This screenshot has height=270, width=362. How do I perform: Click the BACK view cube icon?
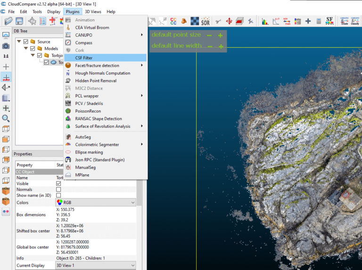tap(6, 201)
